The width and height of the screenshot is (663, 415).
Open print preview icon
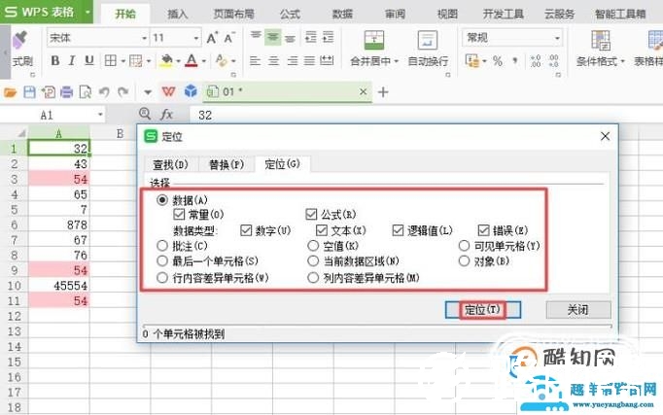pyautogui.click(x=86, y=91)
